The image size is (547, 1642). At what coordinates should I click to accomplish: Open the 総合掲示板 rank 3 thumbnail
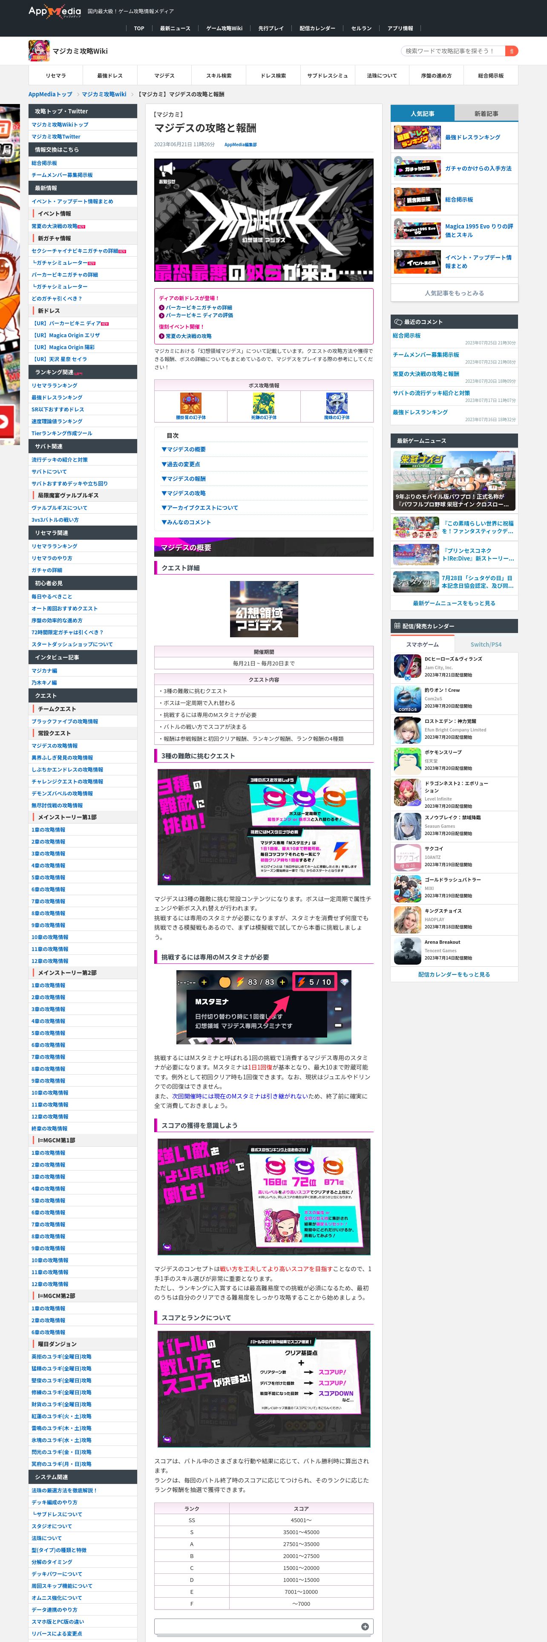coord(417,199)
